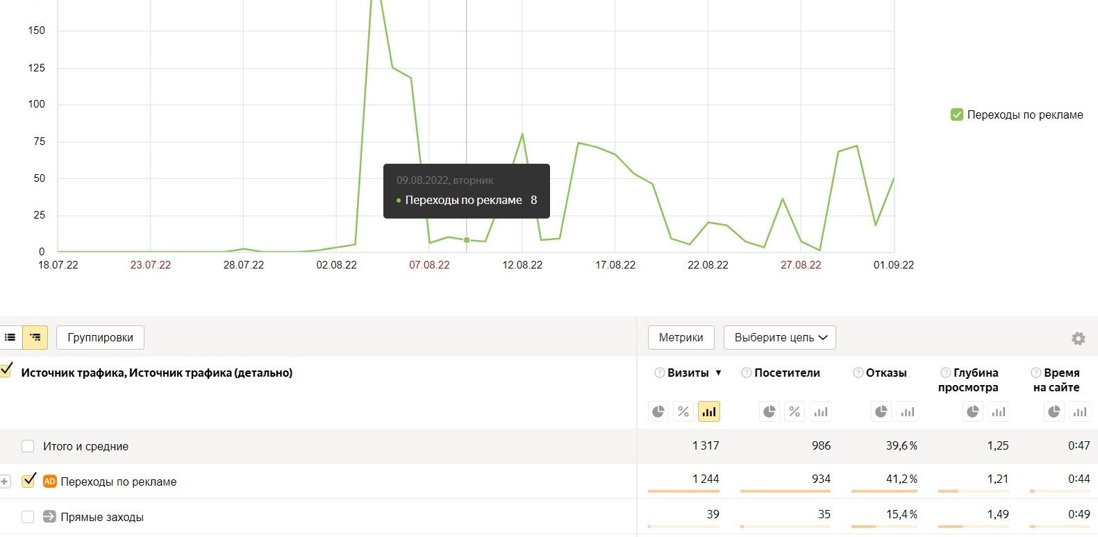The image size is (1098, 537).
Task: Click total visitors value 986
Action: [x=821, y=445]
